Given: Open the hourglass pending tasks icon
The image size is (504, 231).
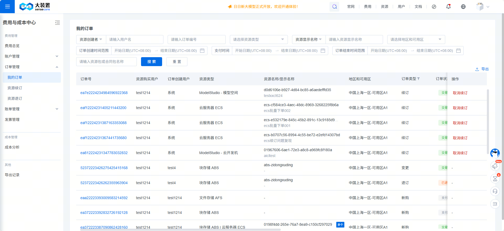Looking at the screenshot, I should [x=495, y=179].
